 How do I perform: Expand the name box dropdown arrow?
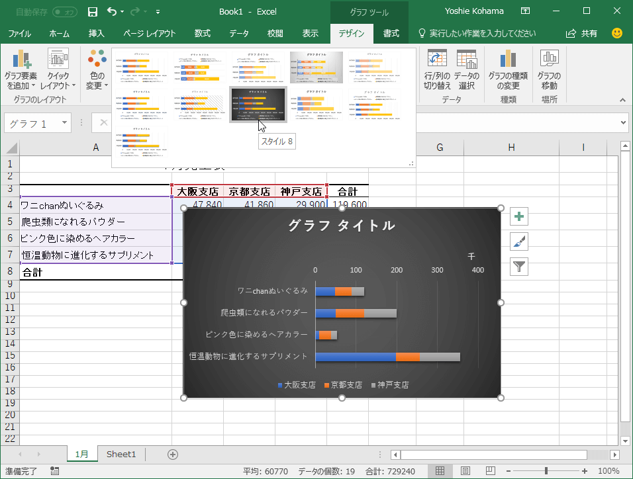(64, 123)
